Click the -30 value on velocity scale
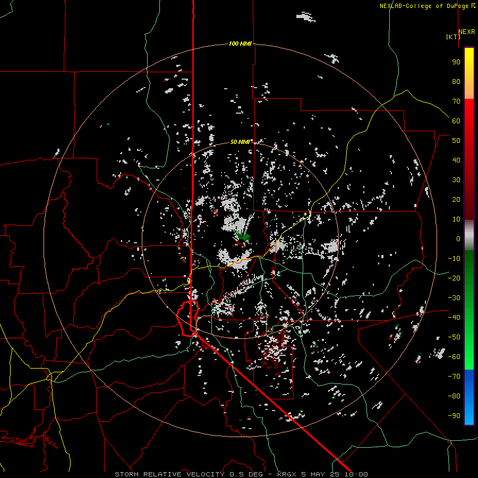478x478 pixels. point(454,298)
